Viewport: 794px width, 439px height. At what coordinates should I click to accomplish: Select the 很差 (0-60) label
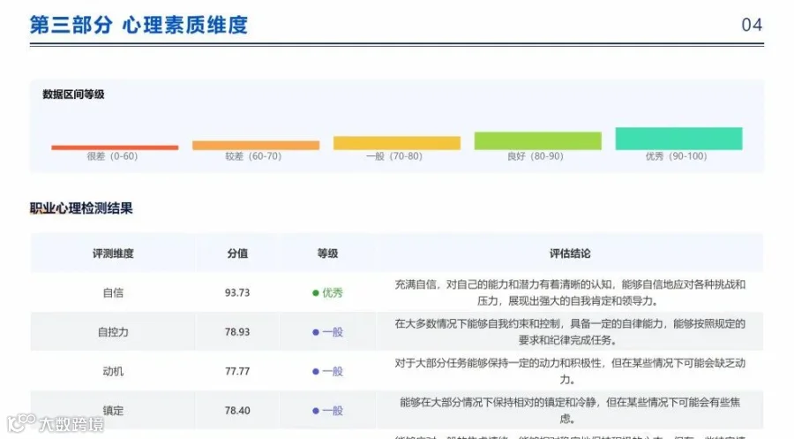click(x=112, y=156)
